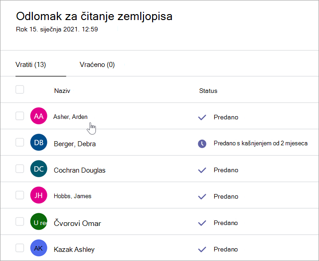Viewport: 319px width, 261px height.
Task: Click Predano status for Čvorovi Omar
Action: (x=226, y=223)
